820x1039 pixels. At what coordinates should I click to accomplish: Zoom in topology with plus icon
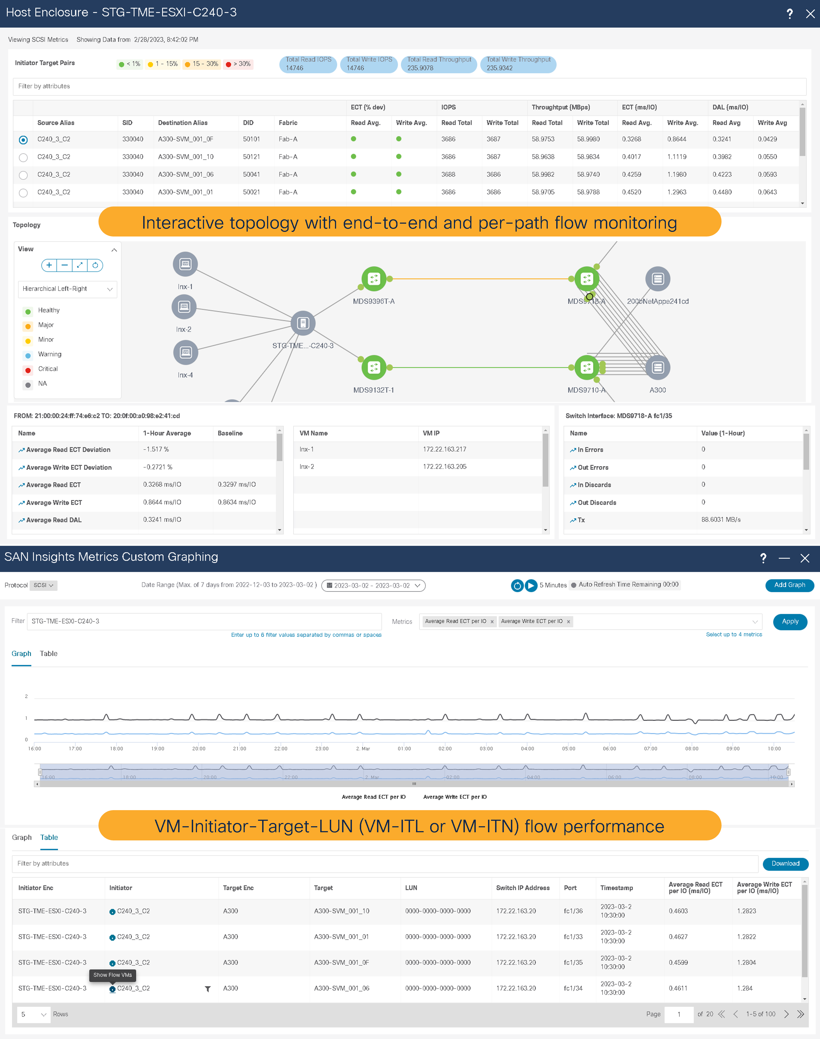(49, 265)
